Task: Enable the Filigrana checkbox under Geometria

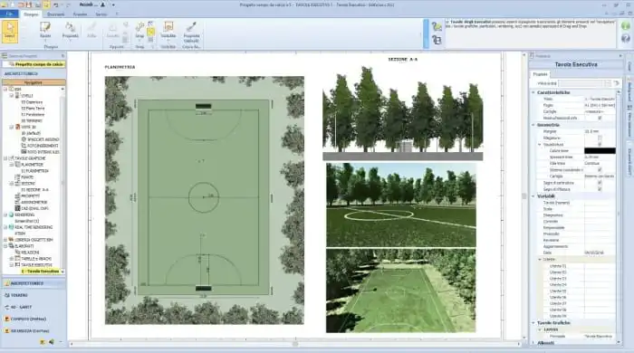Action: (x=600, y=138)
